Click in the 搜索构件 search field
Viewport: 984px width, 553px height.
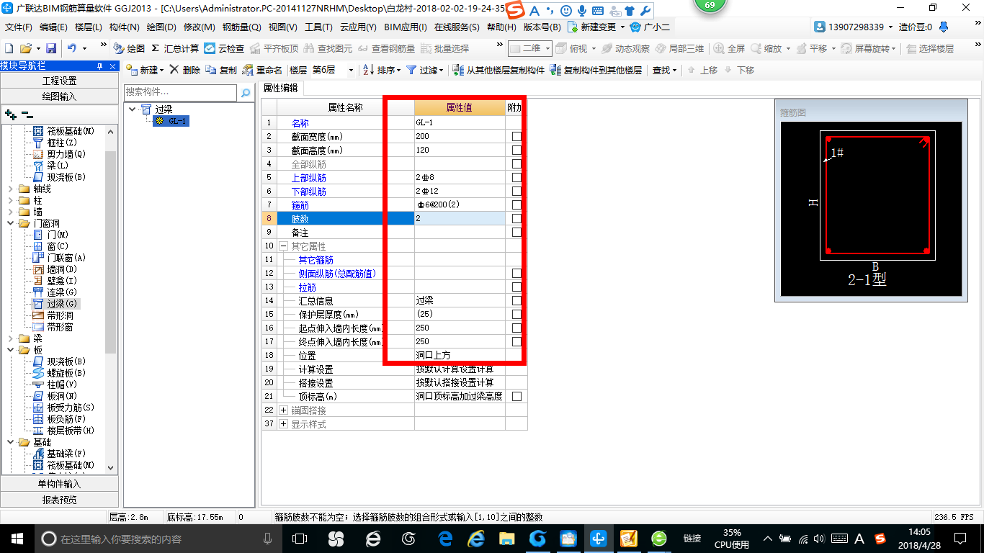pyautogui.click(x=180, y=92)
